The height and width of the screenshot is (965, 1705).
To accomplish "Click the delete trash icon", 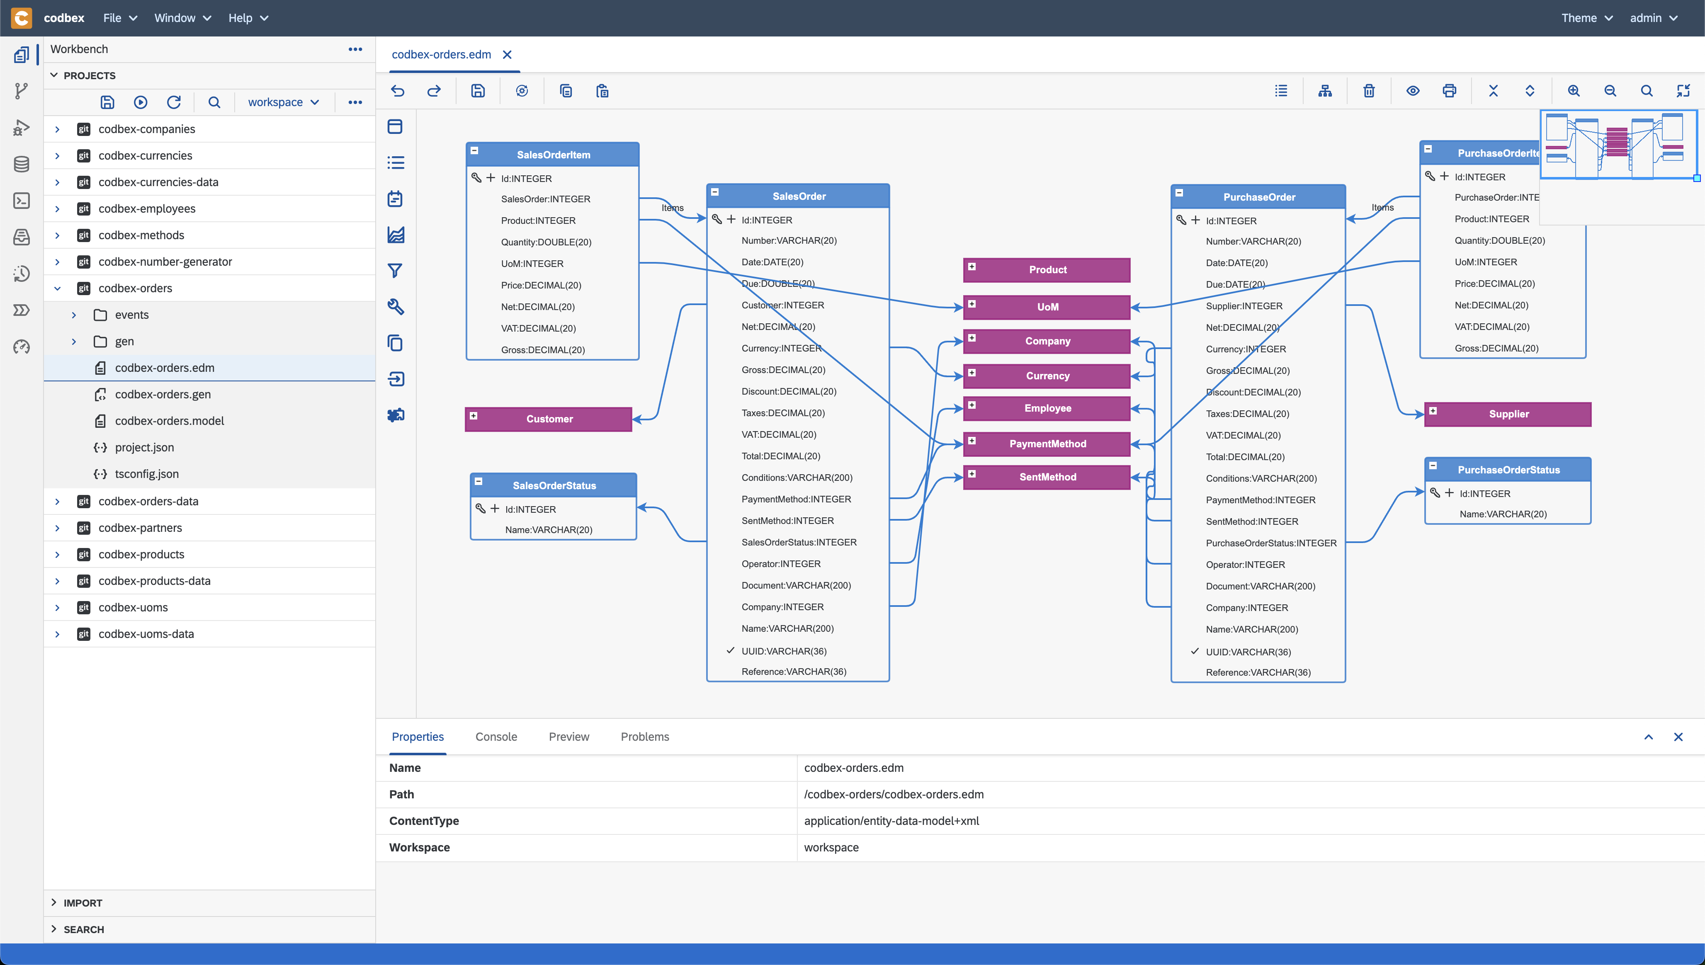I will 1369,91.
